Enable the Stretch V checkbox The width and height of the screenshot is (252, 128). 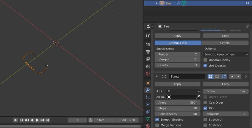[205, 125]
